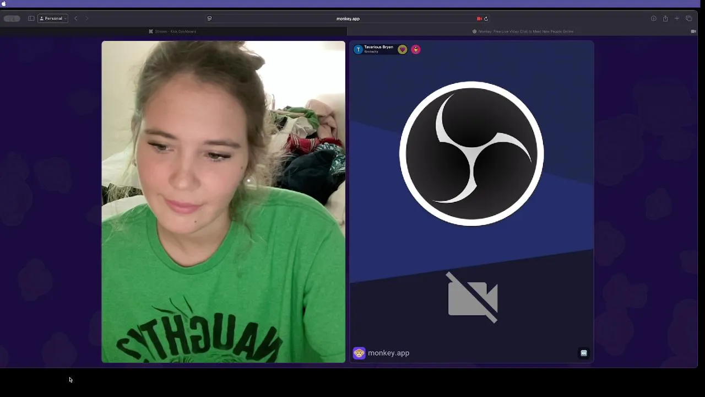Screen dimensions: 705x397
Task: Click the Tavarious Bryan avatar
Action: 358,50
